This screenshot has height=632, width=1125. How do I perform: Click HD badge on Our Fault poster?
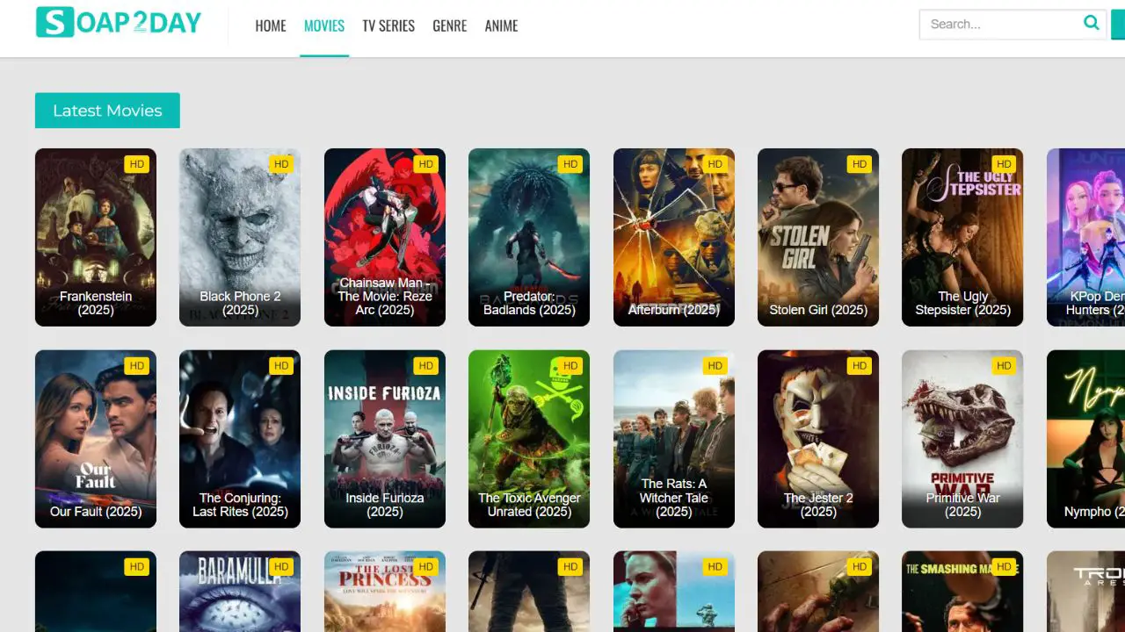pyautogui.click(x=136, y=366)
